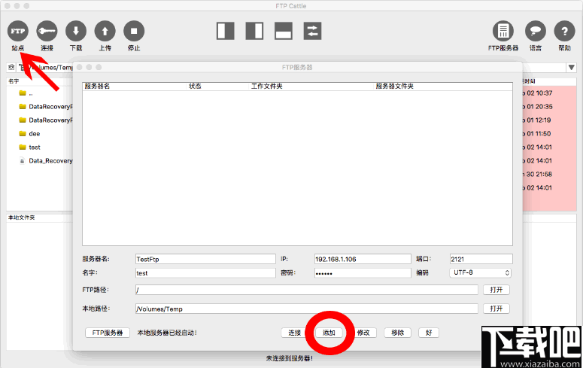Click the 移除 remove button
This screenshot has width=583, height=368.
click(397, 333)
